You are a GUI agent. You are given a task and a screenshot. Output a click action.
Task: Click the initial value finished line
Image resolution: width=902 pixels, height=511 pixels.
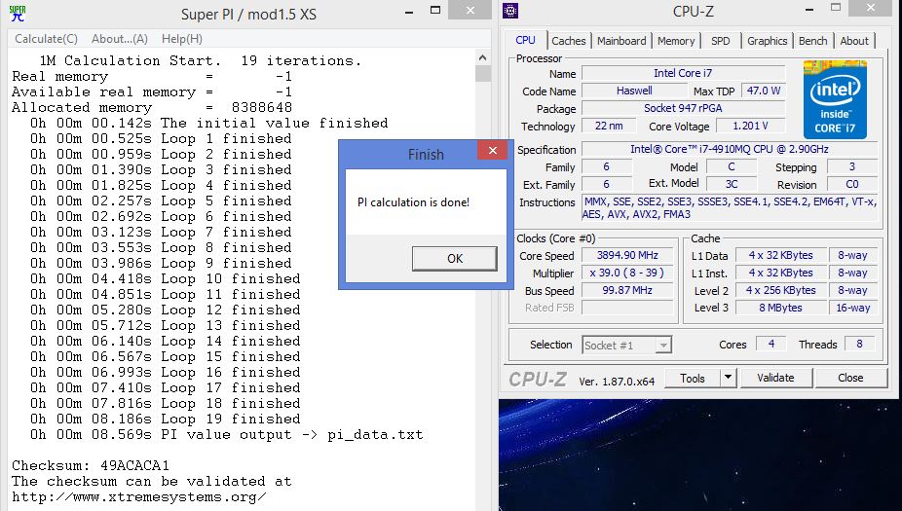pos(209,123)
